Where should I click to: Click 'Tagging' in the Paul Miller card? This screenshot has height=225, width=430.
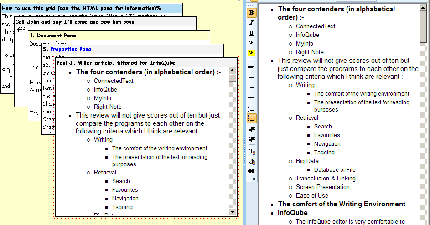point(122,207)
